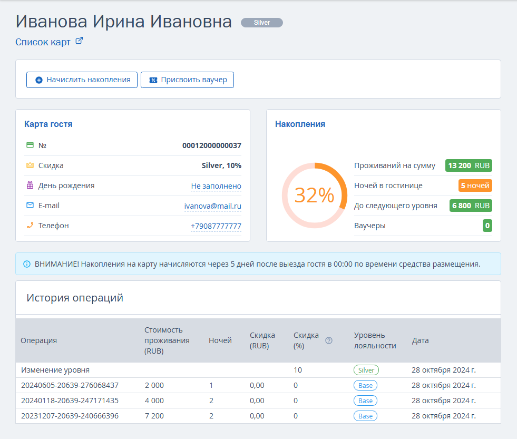517x439 pixels.
Task: Click the Silver loyalty level tag in history
Action: pos(366,370)
